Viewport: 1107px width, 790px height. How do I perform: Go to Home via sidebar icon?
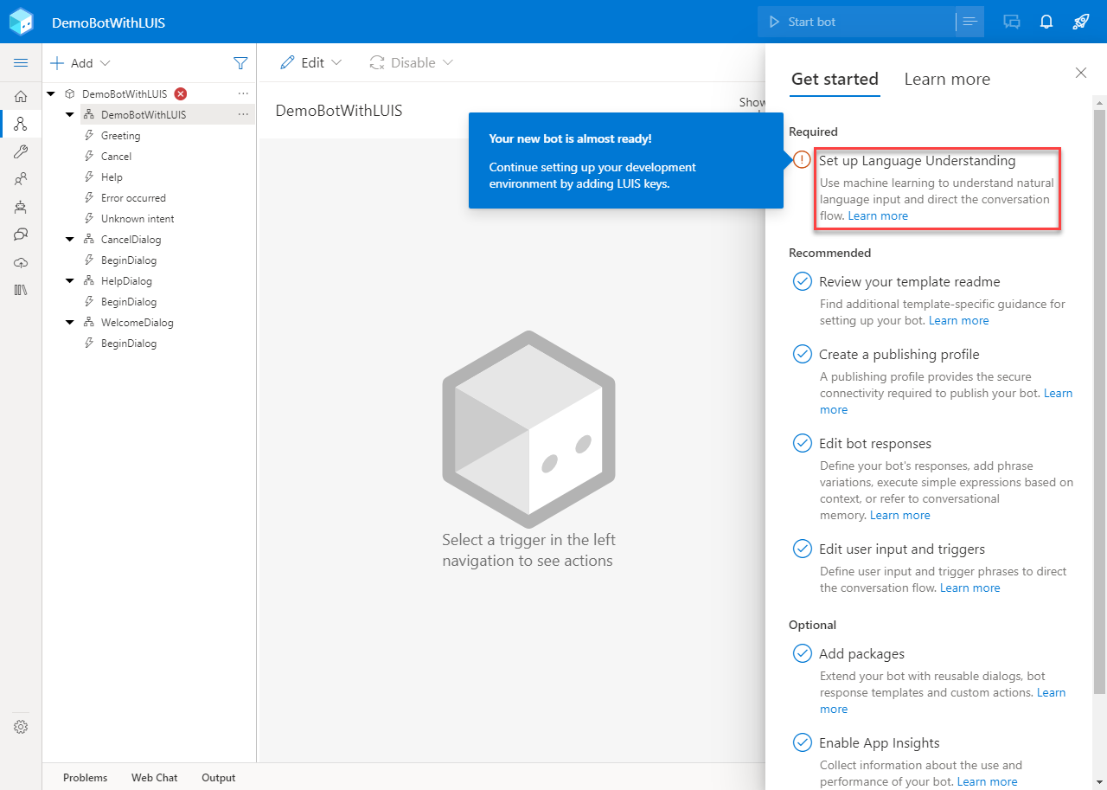pyautogui.click(x=21, y=96)
